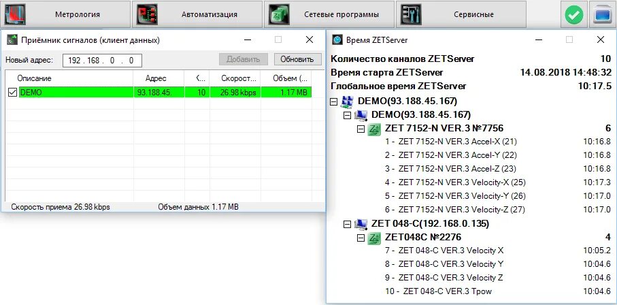617x305 pixels.
Task: Click the Скорость приема 26.98 kbps status text
Action: pos(61,207)
